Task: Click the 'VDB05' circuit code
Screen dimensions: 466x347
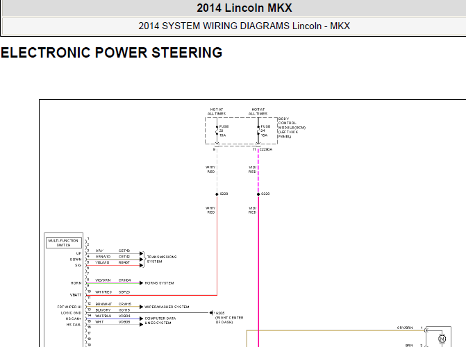Action: pyautogui.click(x=124, y=322)
